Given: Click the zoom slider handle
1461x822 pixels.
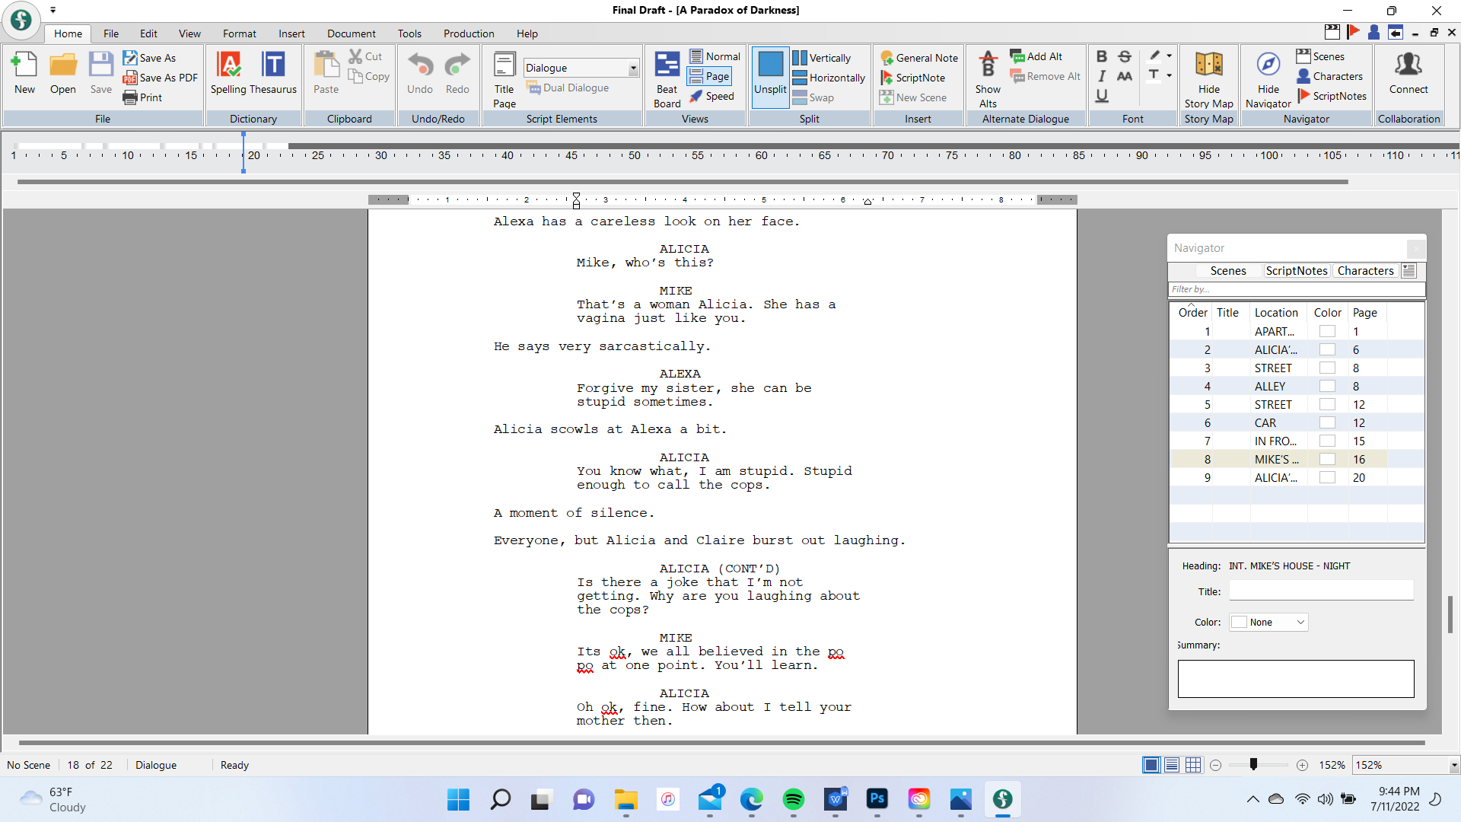Looking at the screenshot, I should [x=1253, y=765].
